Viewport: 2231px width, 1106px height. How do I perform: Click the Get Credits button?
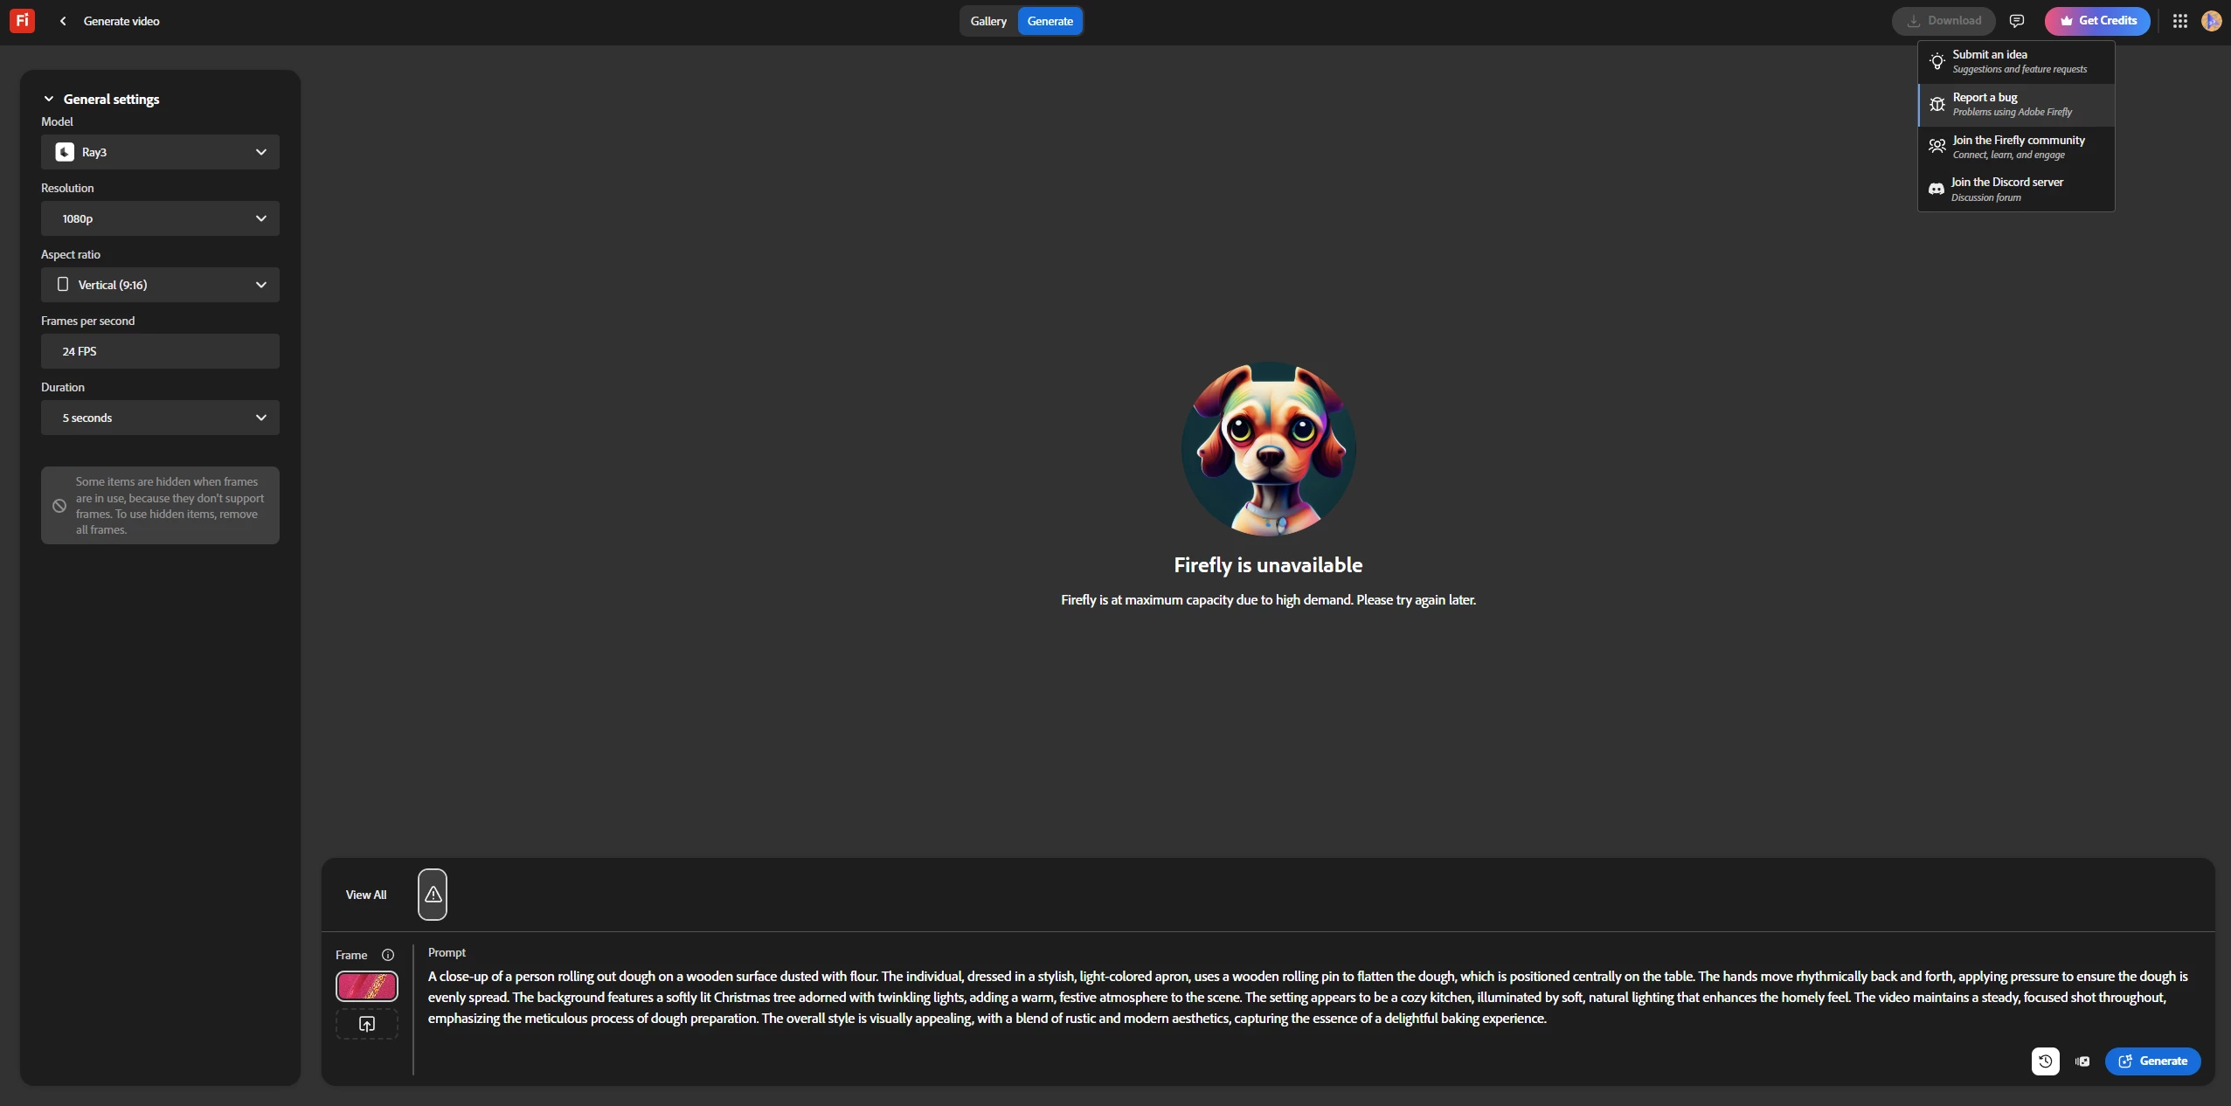tap(2097, 21)
